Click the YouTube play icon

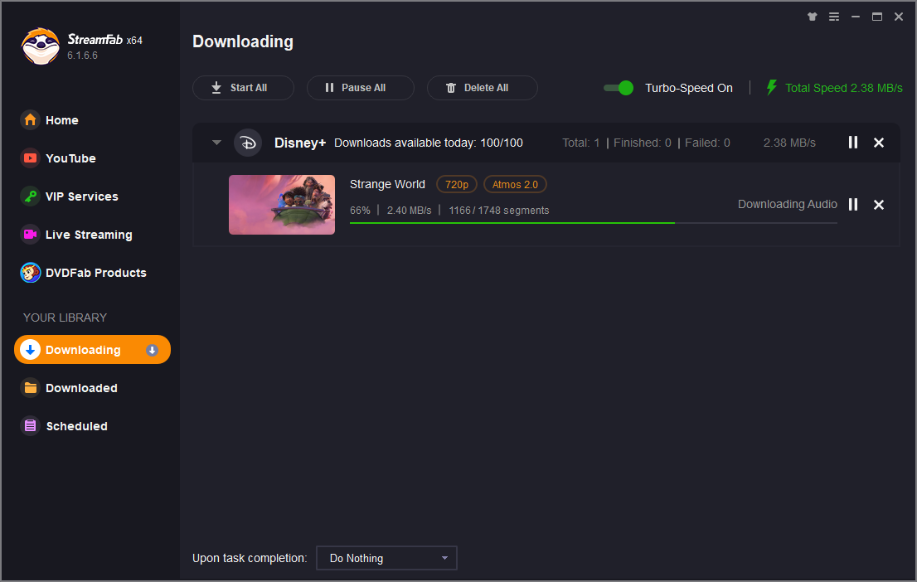click(x=31, y=158)
